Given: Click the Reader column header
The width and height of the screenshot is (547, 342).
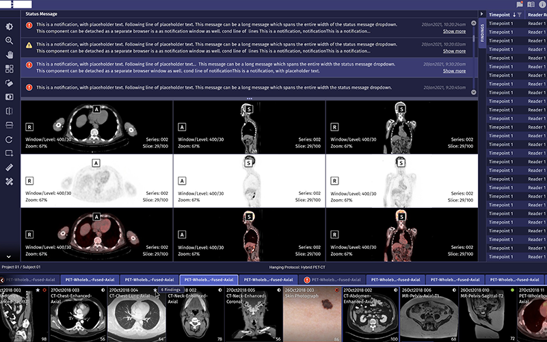Looking at the screenshot, I should pyautogui.click(x=537, y=14).
